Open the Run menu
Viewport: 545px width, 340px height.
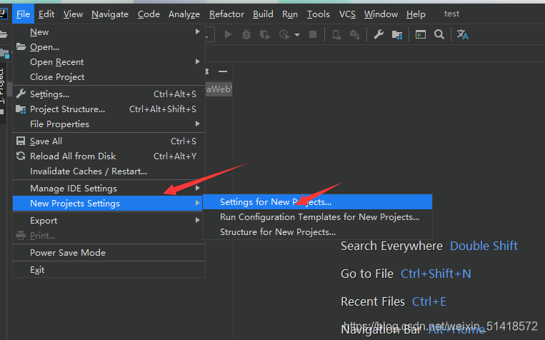290,14
